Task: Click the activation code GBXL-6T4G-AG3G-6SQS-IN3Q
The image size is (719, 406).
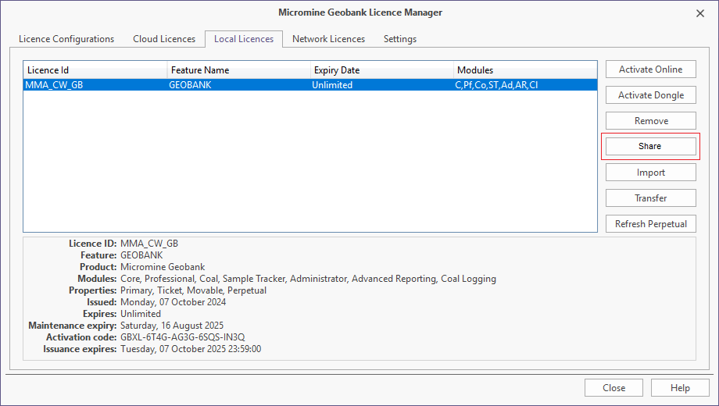Action: [183, 337]
